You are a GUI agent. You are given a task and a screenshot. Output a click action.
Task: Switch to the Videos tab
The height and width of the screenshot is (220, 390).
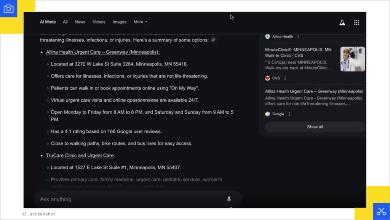click(x=99, y=22)
